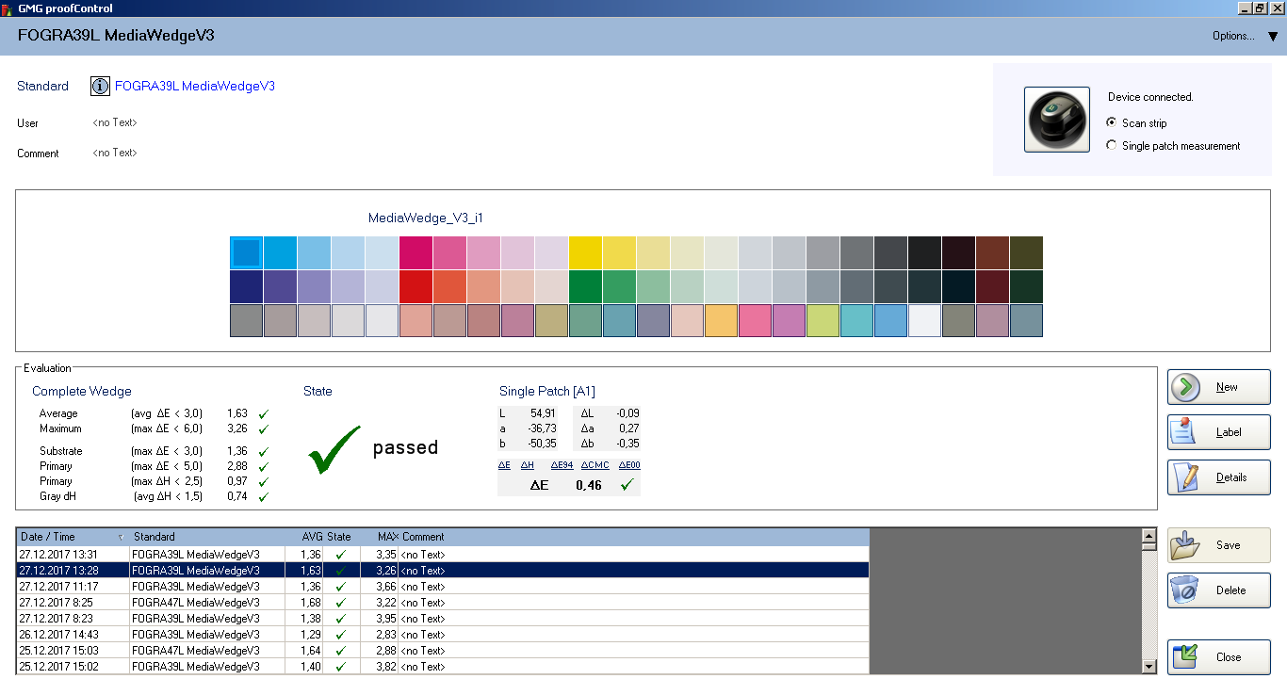Click the Label button
Image resolution: width=1287 pixels, height=695 pixels.
[1219, 432]
